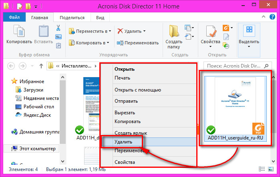Click the Избранное star icon
The height and width of the screenshot is (177, 280).
14,81
